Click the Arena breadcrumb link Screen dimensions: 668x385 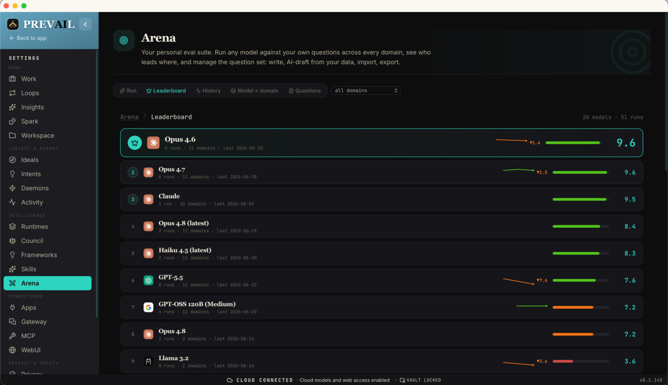point(129,117)
